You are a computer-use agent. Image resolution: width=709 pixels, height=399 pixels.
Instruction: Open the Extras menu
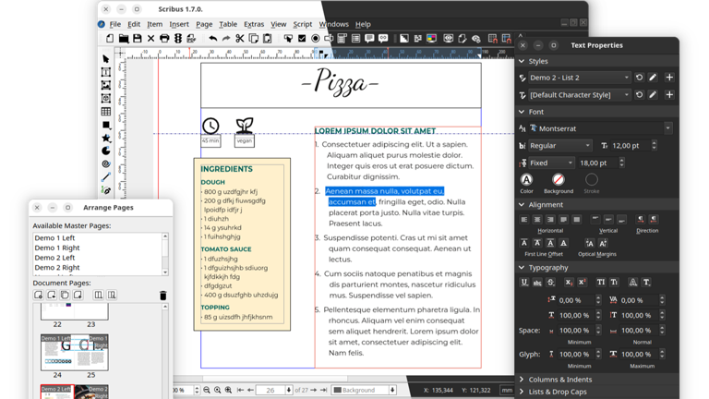254,24
